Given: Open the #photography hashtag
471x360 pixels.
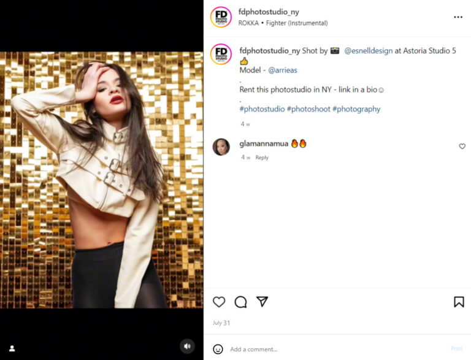Looking at the screenshot, I should pyautogui.click(x=356, y=109).
